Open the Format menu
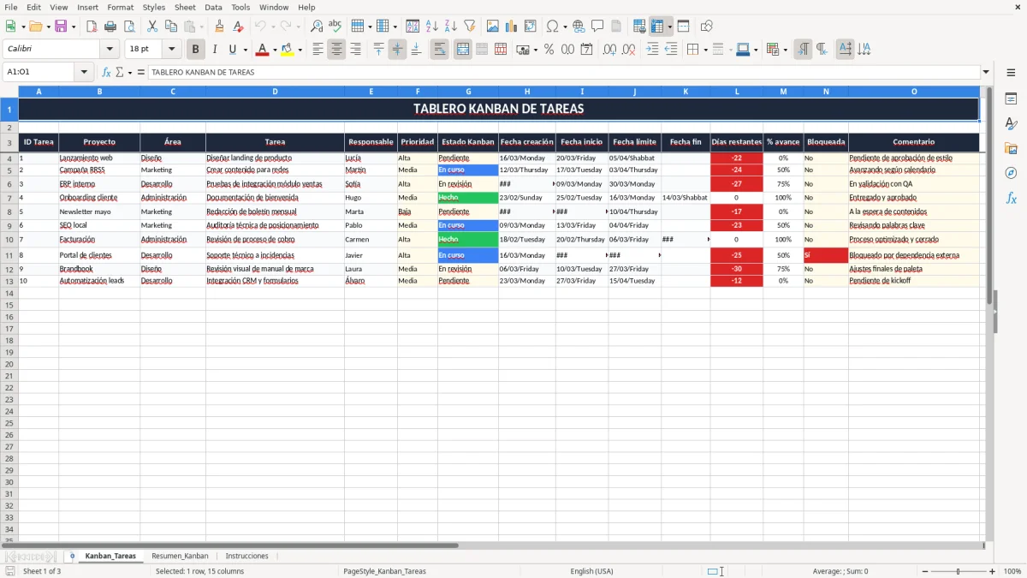 click(x=120, y=7)
